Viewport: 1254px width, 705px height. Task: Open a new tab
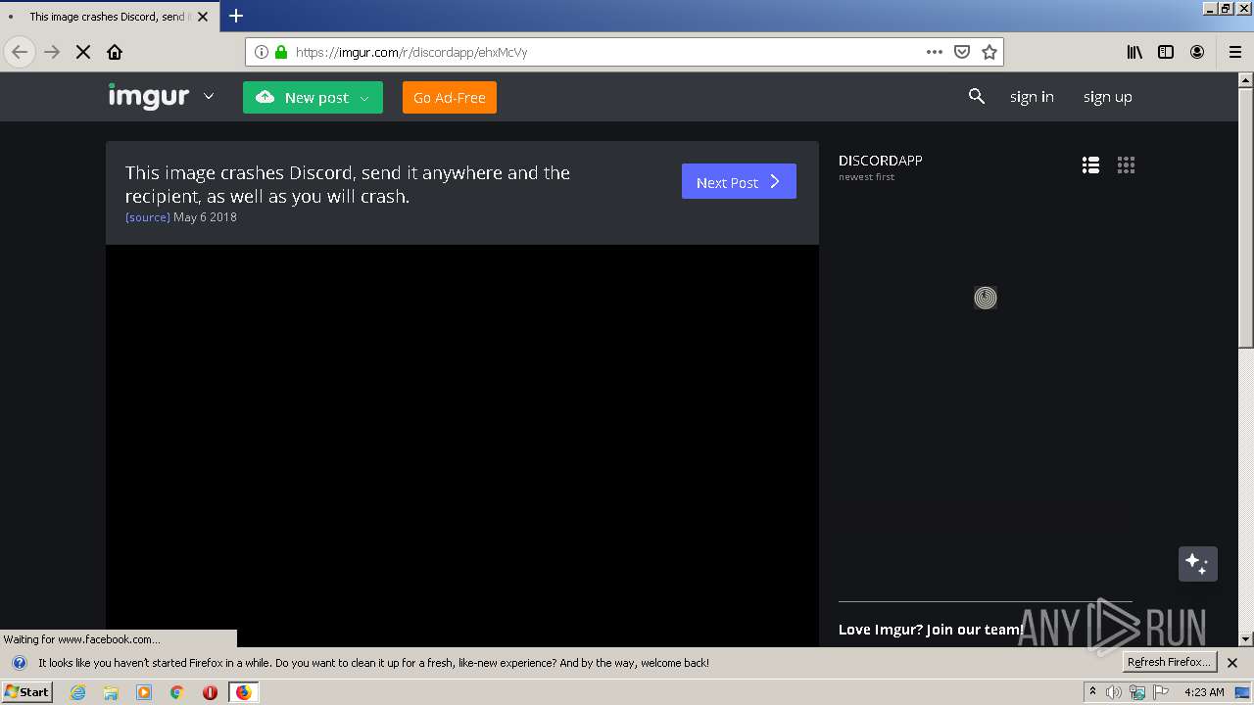click(x=236, y=16)
